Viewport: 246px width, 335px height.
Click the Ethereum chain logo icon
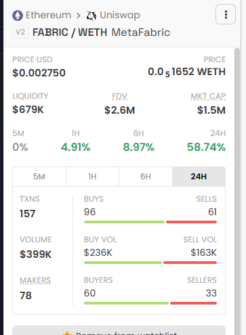(x=18, y=16)
